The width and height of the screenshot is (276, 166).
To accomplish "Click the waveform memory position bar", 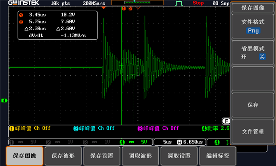I will [x=138, y=3].
